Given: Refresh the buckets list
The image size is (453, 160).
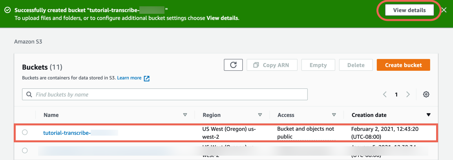Looking at the screenshot, I should [x=233, y=65].
